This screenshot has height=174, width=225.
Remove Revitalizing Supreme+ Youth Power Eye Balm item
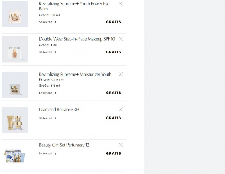coord(121,3)
